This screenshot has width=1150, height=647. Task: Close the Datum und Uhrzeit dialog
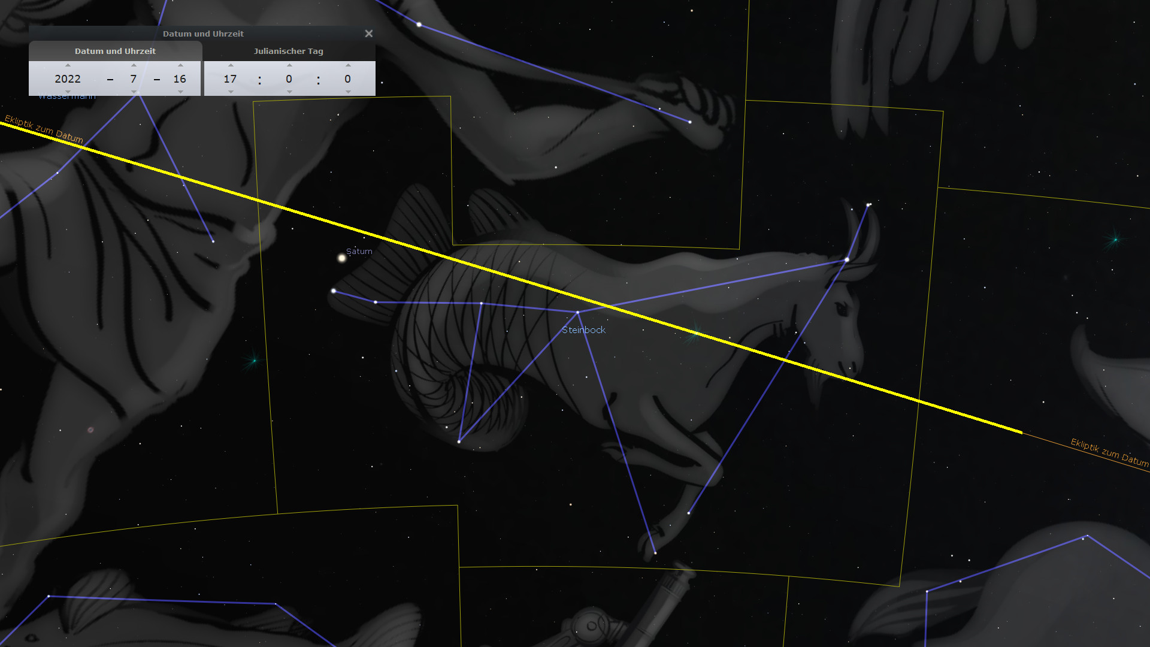point(369,34)
